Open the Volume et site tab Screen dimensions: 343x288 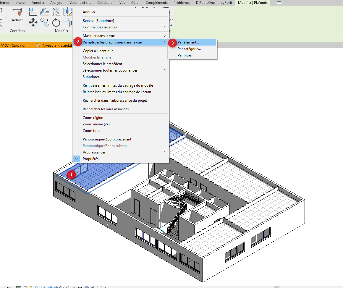(x=80, y=3)
